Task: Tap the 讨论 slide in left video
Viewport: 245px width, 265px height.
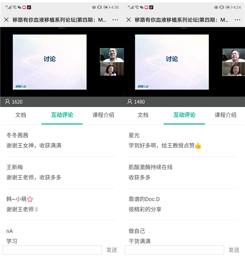Action: (x=49, y=62)
